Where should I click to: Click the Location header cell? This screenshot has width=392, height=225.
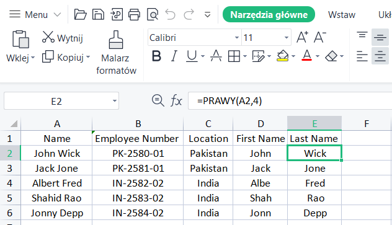point(208,138)
